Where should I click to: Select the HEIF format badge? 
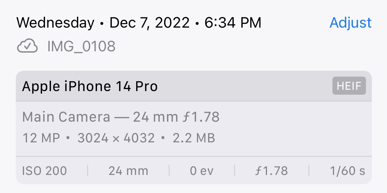tap(349, 86)
